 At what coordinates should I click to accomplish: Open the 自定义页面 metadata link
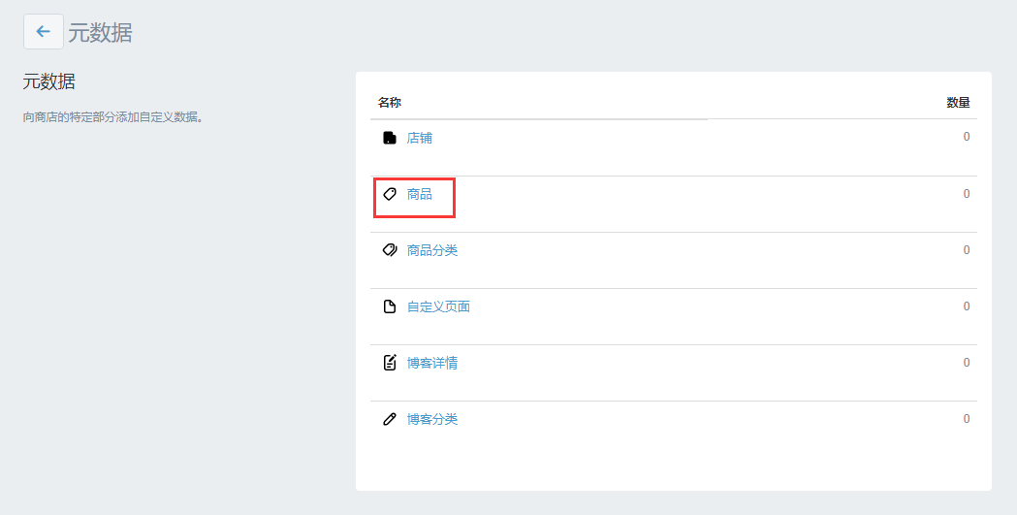coord(438,306)
